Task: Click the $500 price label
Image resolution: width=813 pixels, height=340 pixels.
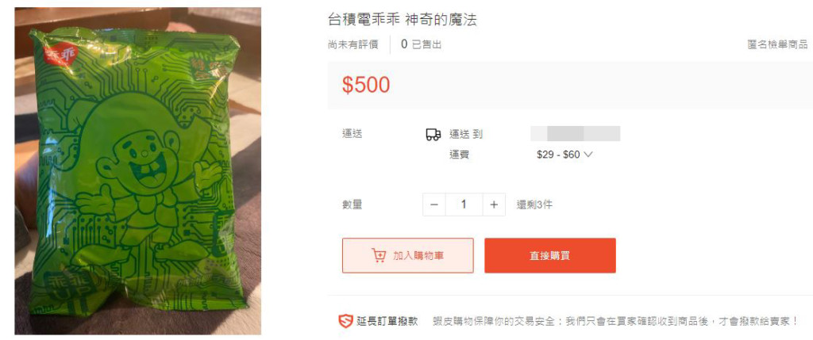Action: [366, 86]
